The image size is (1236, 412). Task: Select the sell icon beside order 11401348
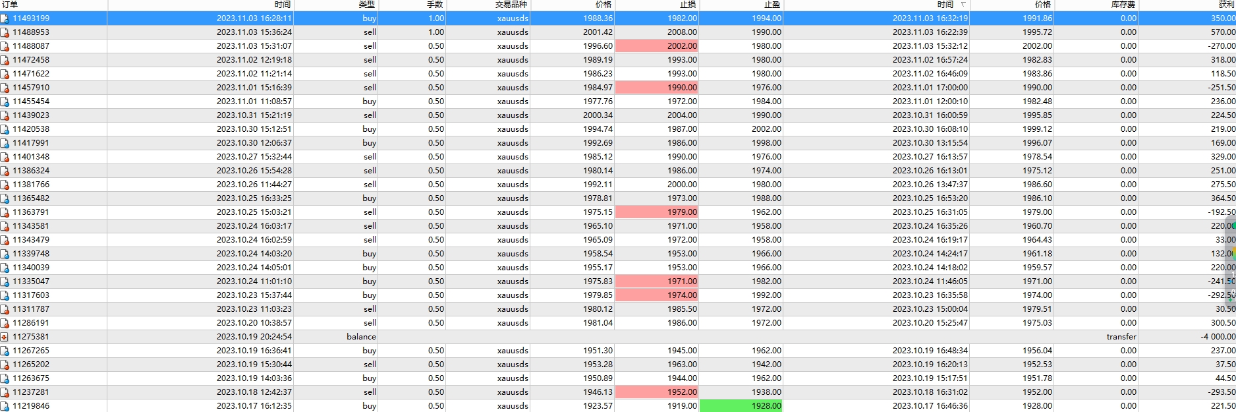click(x=5, y=157)
